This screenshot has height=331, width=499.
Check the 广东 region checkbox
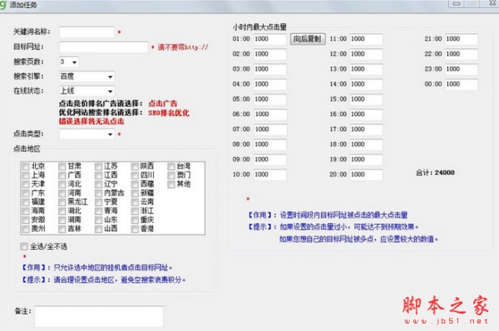click(26, 193)
